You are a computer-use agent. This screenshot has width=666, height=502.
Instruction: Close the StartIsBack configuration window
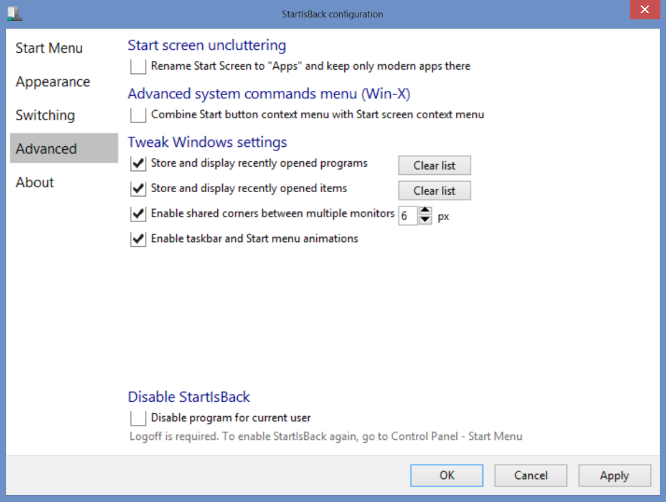(x=644, y=12)
